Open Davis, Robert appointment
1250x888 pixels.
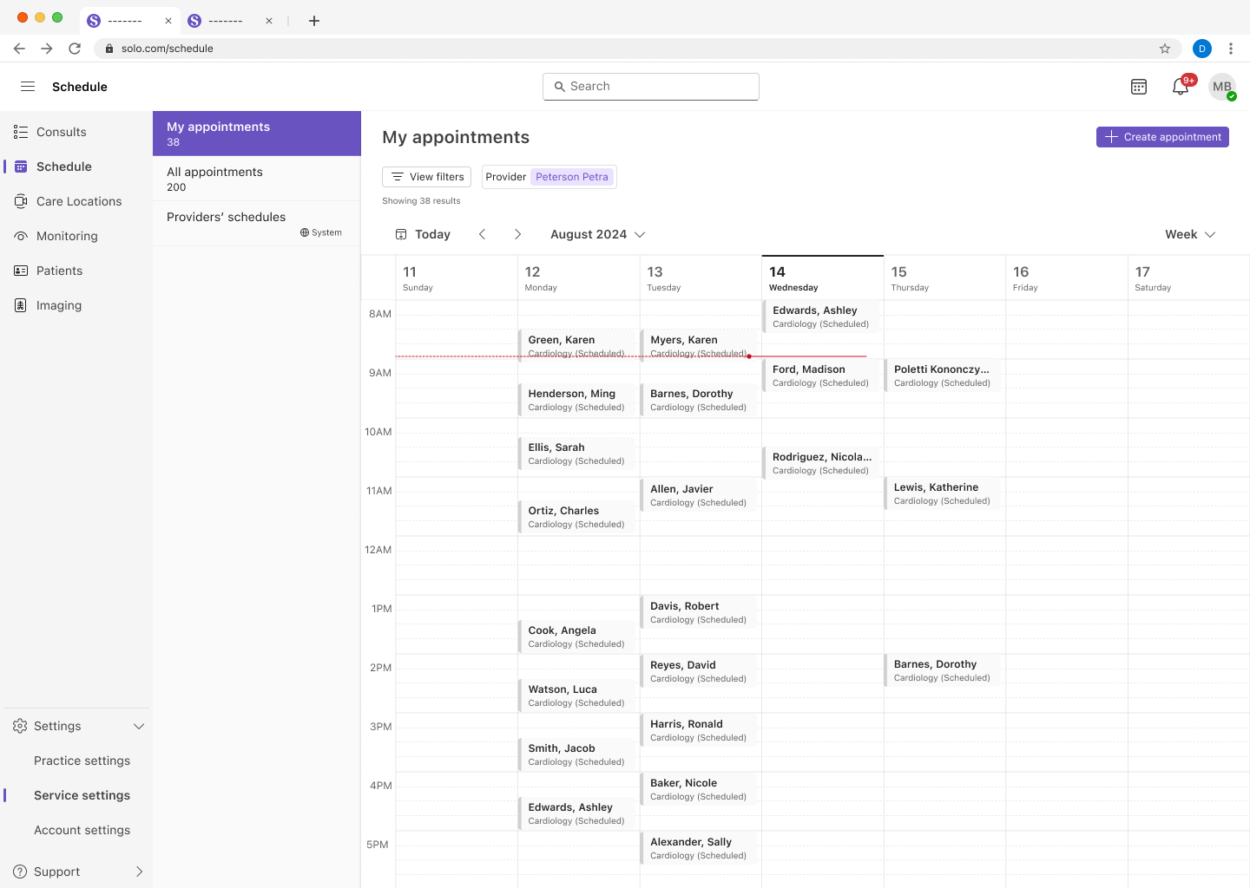point(699,610)
